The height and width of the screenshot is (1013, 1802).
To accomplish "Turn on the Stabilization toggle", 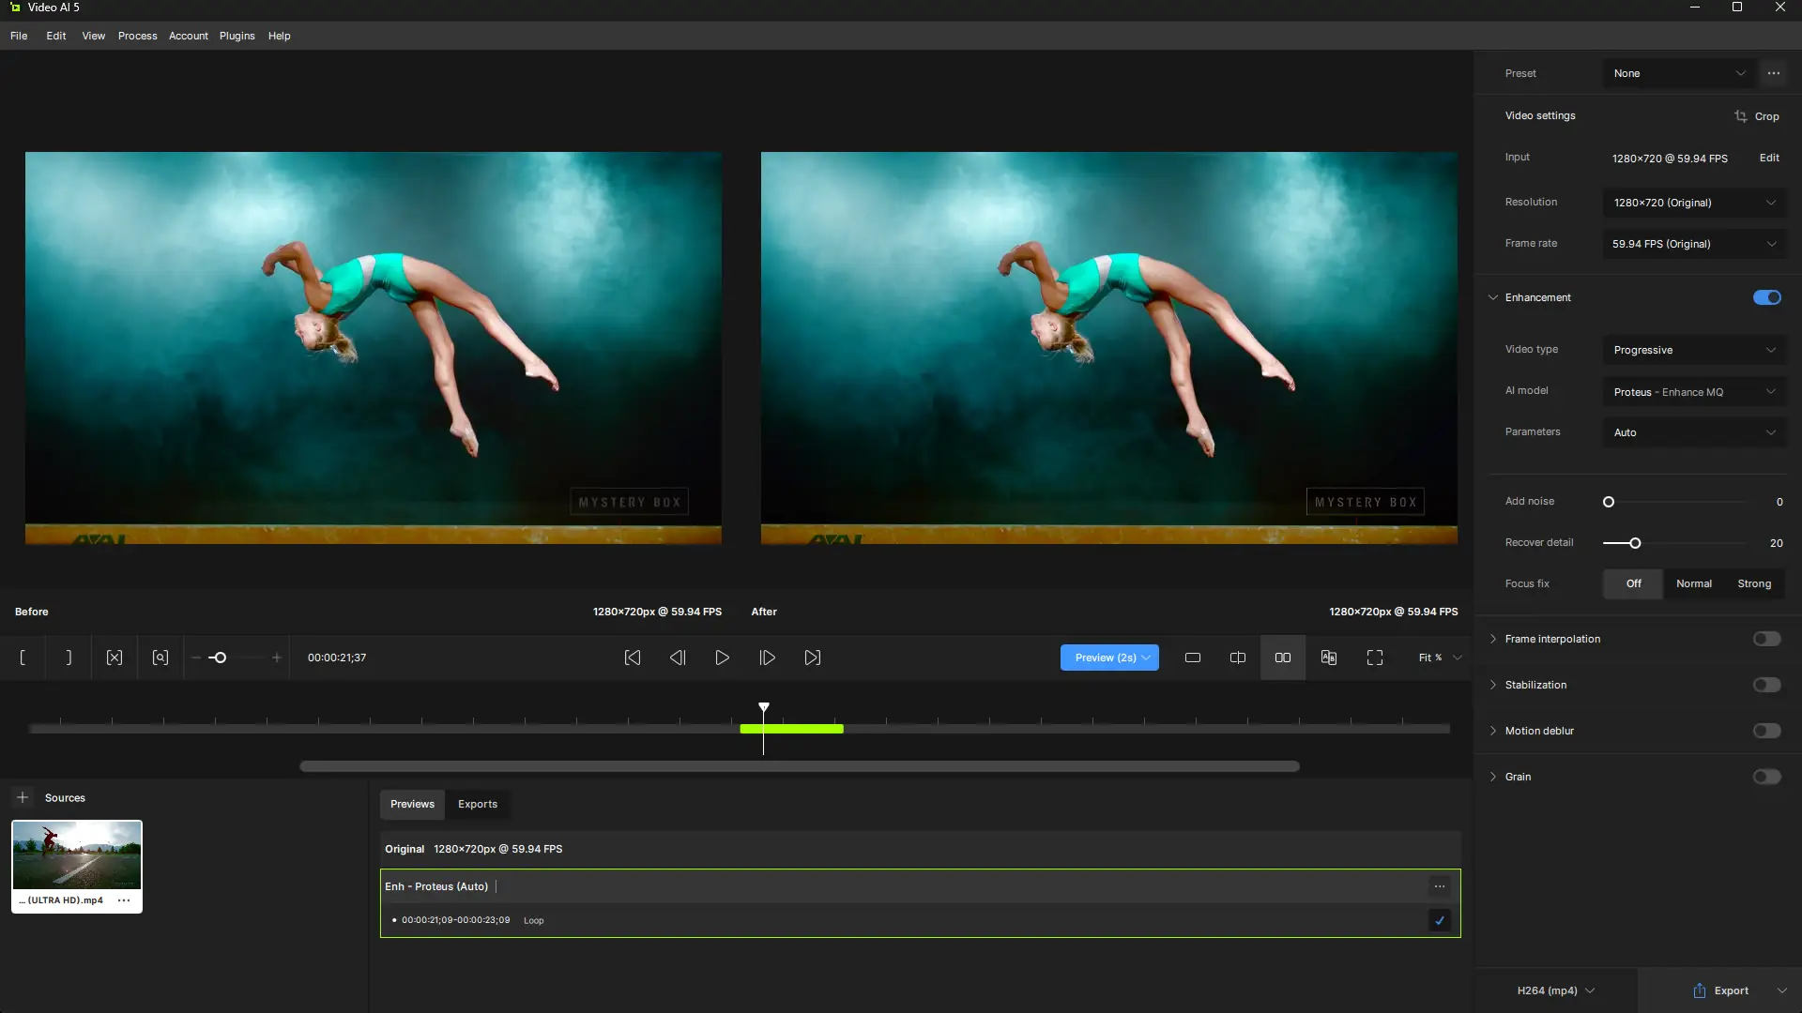I will point(1766,685).
